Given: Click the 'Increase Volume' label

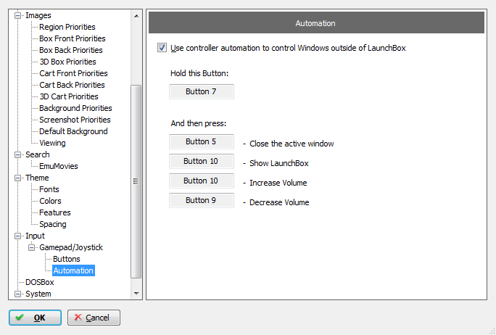Looking at the screenshot, I should click(278, 183).
